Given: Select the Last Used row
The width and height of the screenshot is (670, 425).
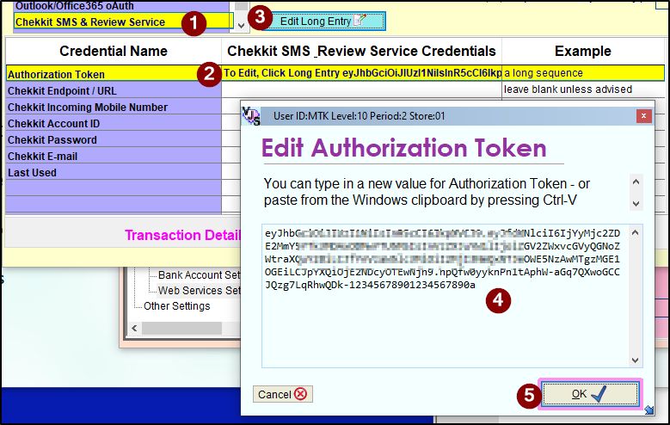Looking at the screenshot, I should click(114, 172).
